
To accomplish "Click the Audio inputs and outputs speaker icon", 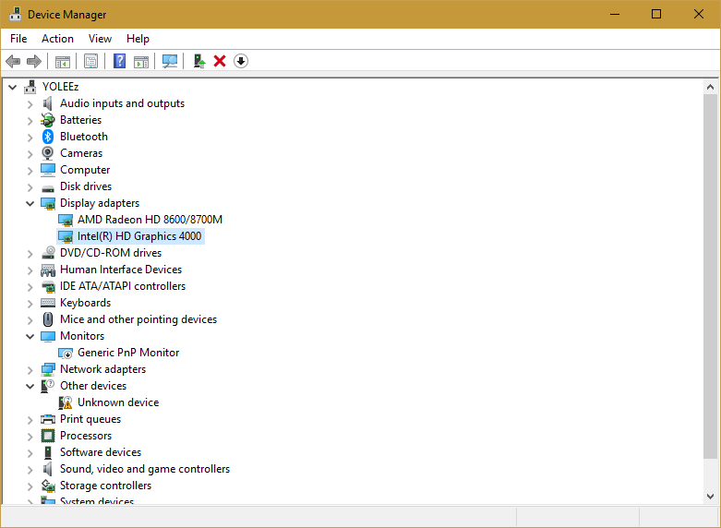I will 47,103.
